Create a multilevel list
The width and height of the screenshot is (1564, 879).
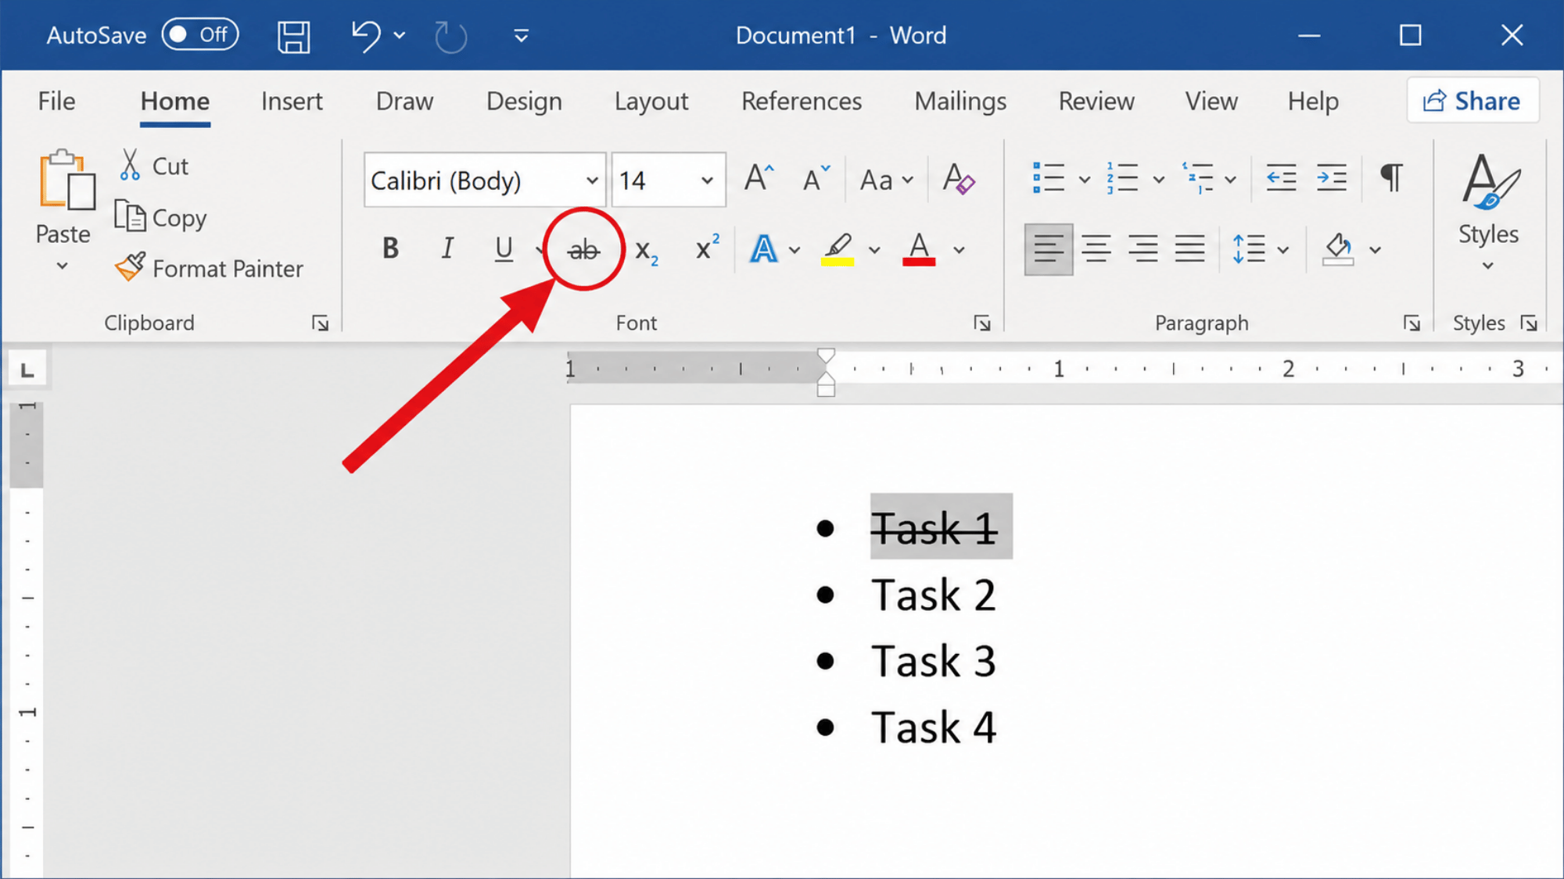pos(1198,178)
